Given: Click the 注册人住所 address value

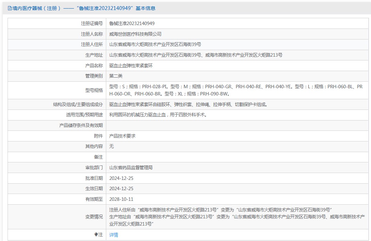Looking at the screenshot, I should tap(155, 45).
